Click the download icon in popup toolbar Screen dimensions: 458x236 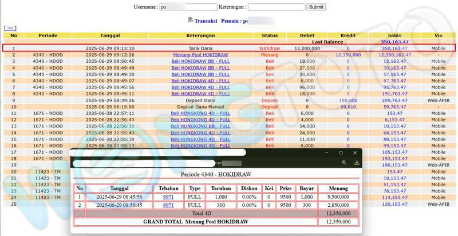click(357, 163)
